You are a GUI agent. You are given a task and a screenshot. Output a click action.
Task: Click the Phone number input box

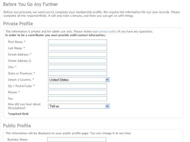(x=77, y=92)
